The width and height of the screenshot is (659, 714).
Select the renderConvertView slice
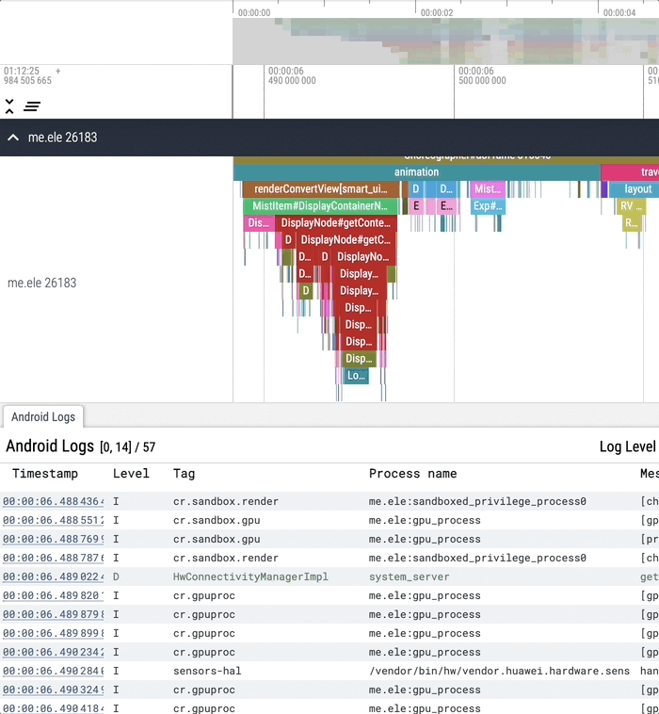(322, 189)
